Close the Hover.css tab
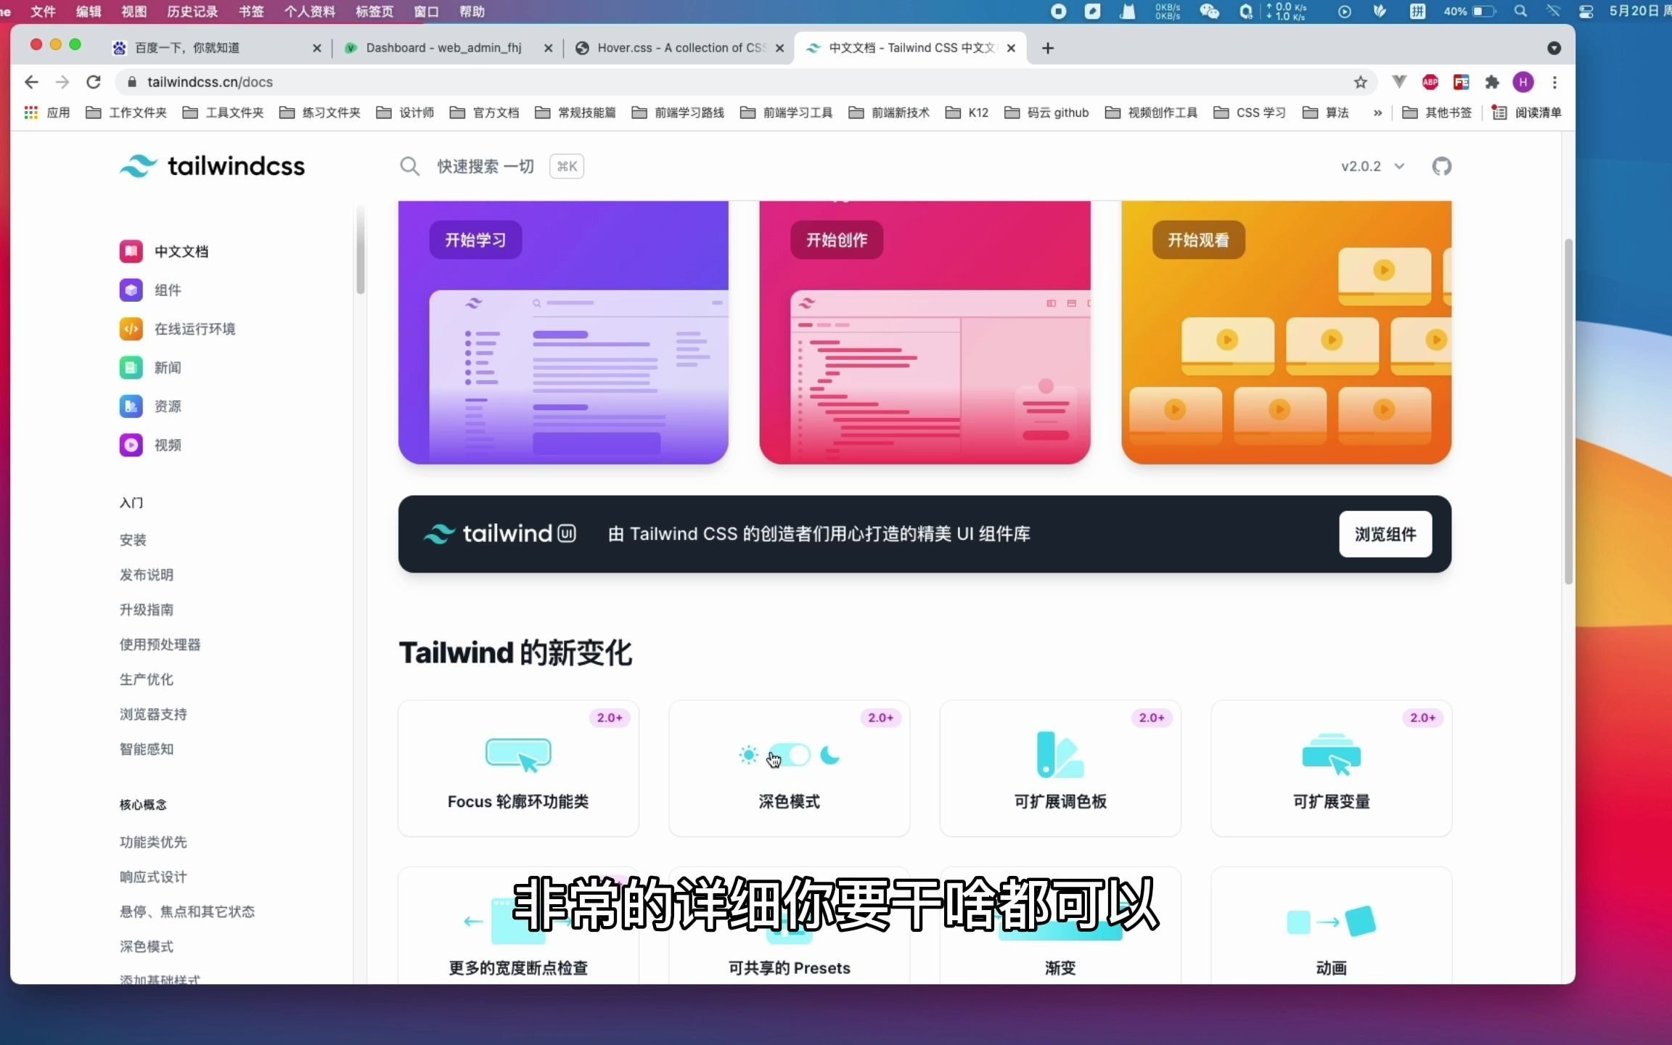1672x1045 pixels. [779, 48]
